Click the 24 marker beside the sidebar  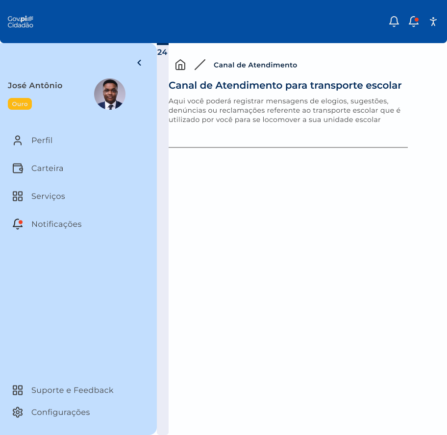[162, 52]
